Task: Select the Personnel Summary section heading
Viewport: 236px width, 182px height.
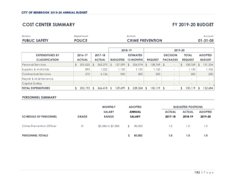Action: click(39, 98)
